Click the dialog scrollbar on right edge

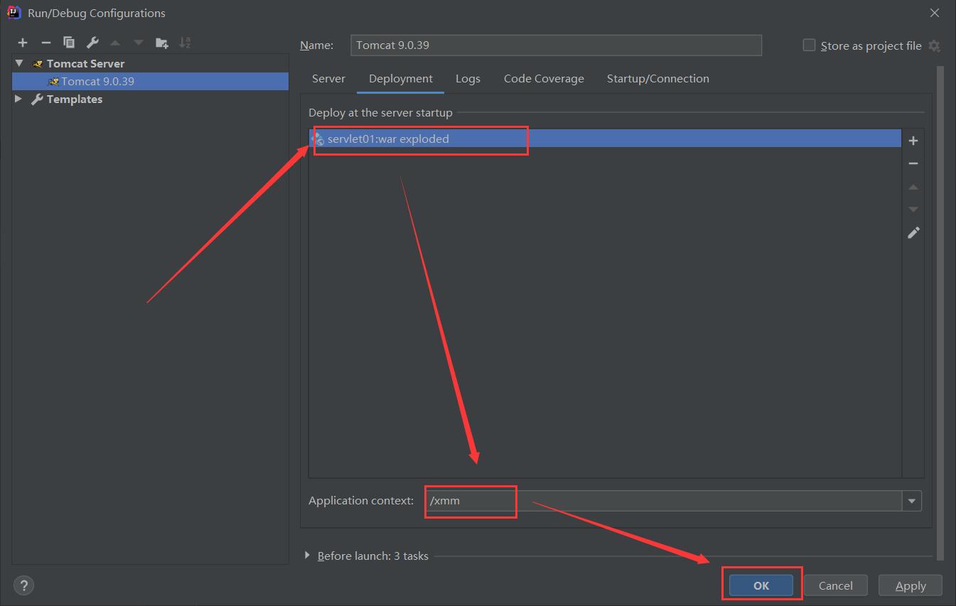pos(941,313)
